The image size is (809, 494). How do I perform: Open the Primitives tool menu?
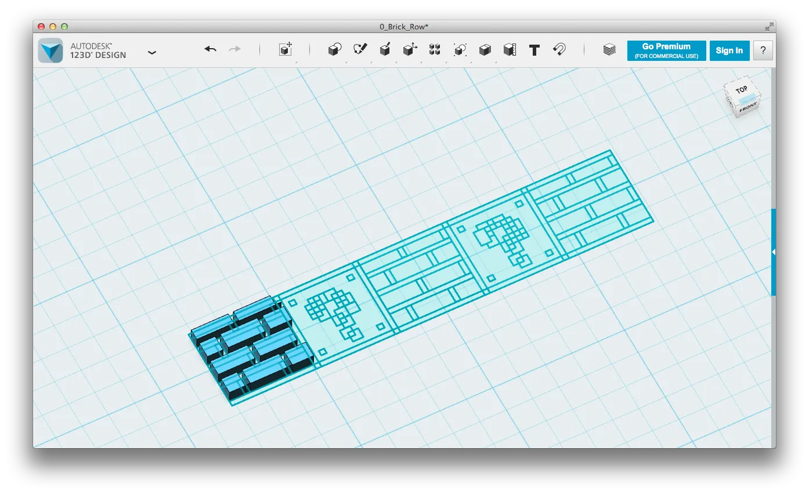tap(335, 50)
